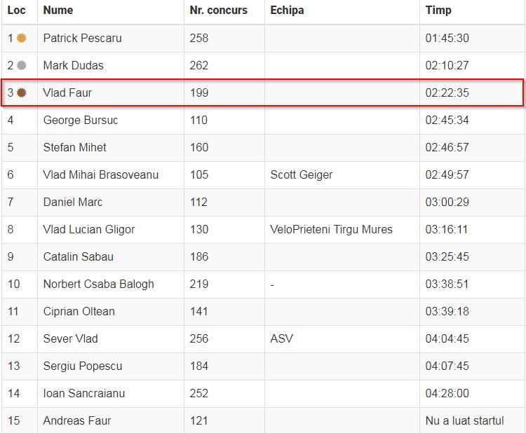The width and height of the screenshot is (526, 433).
Task: Select the ASV team entry
Action: (281, 339)
